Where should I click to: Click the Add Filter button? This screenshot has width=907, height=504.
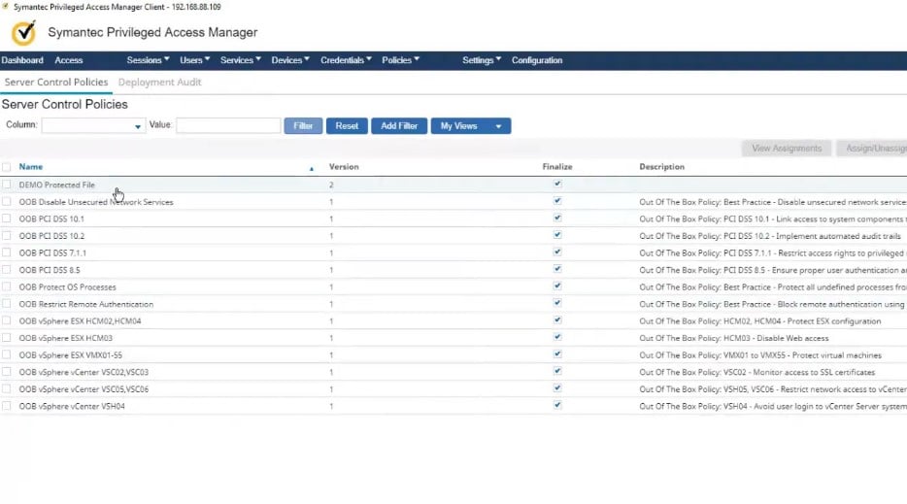399,126
